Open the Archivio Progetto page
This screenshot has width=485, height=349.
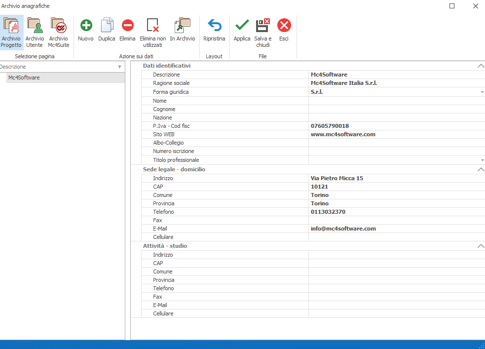[x=11, y=33]
